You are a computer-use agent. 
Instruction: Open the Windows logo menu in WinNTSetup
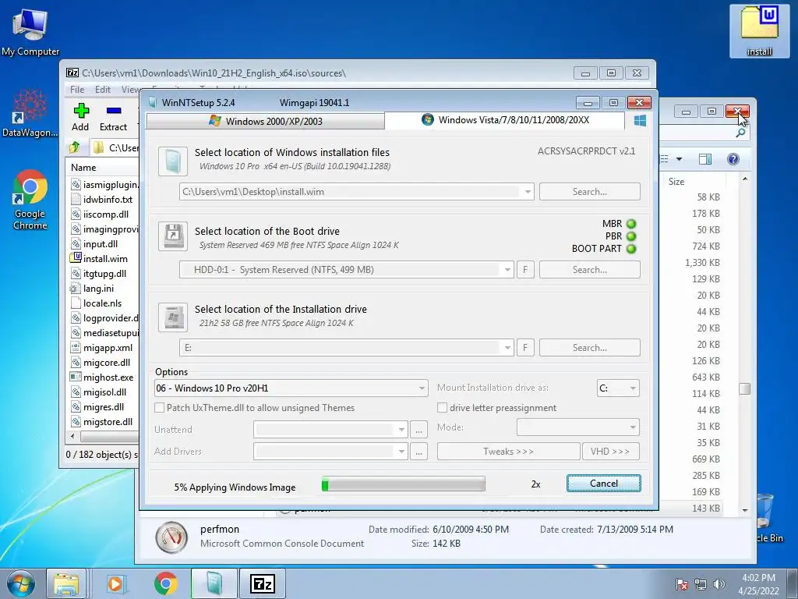pos(641,120)
